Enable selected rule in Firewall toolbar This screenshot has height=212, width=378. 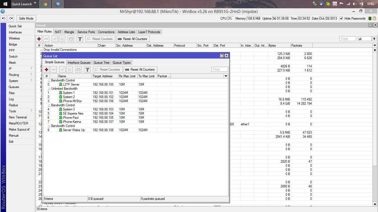coord(55,39)
